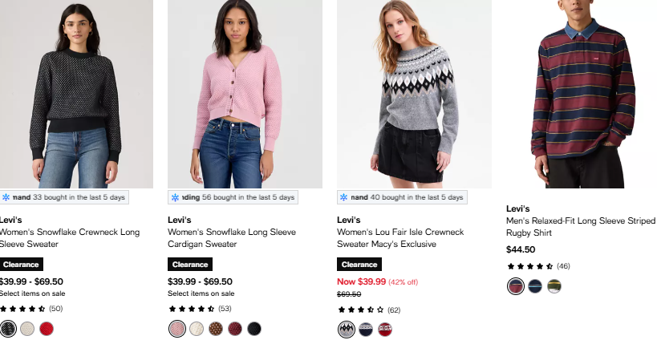This screenshot has width=657, height=352.
Task: Click the Clearance badge on Cardigan Sweater
Action: (x=190, y=265)
